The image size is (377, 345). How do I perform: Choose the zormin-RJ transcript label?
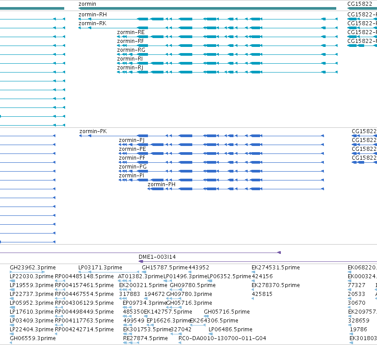tap(130, 68)
